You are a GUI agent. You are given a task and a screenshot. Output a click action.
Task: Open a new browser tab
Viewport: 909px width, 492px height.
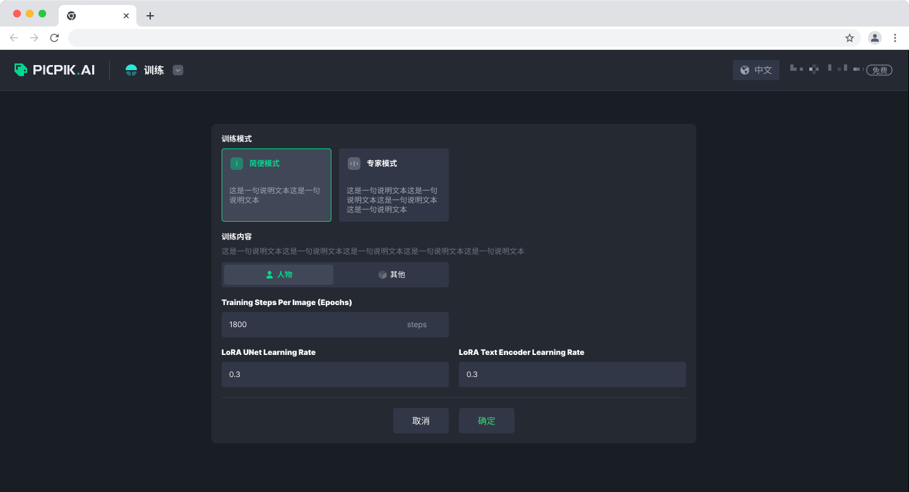click(150, 16)
